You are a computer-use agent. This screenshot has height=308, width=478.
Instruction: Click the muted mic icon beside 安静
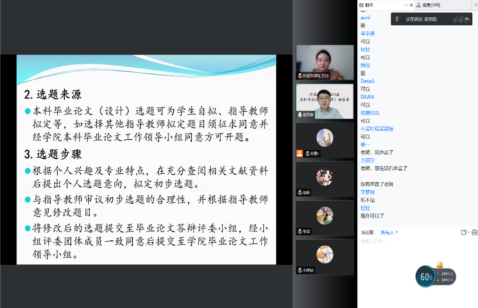click(308, 154)
